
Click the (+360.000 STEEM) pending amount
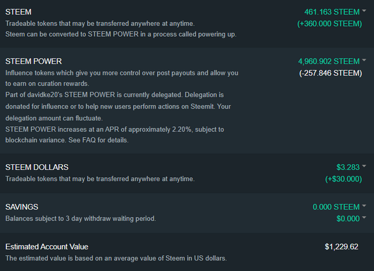click(330, 23)
